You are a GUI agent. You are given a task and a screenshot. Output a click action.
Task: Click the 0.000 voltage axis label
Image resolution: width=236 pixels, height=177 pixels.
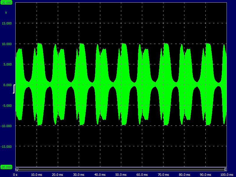tap(8, 85)
